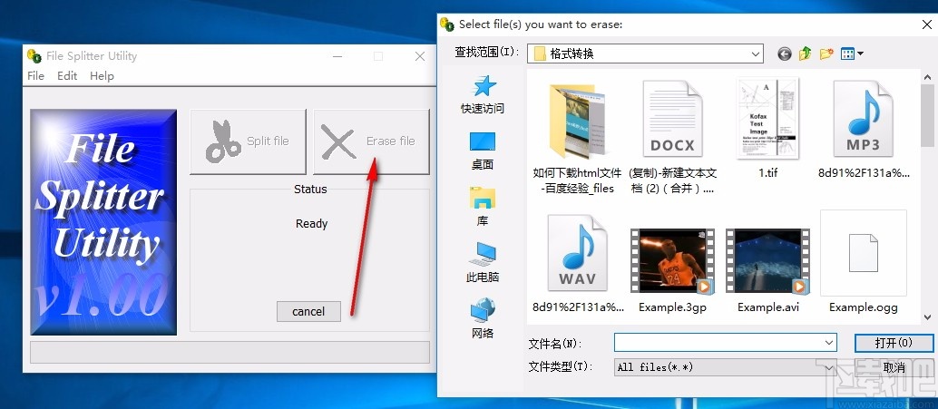938x409 pixels.
Task: Click the Select file(s) dialog title icon
Action: coord(447,24)
